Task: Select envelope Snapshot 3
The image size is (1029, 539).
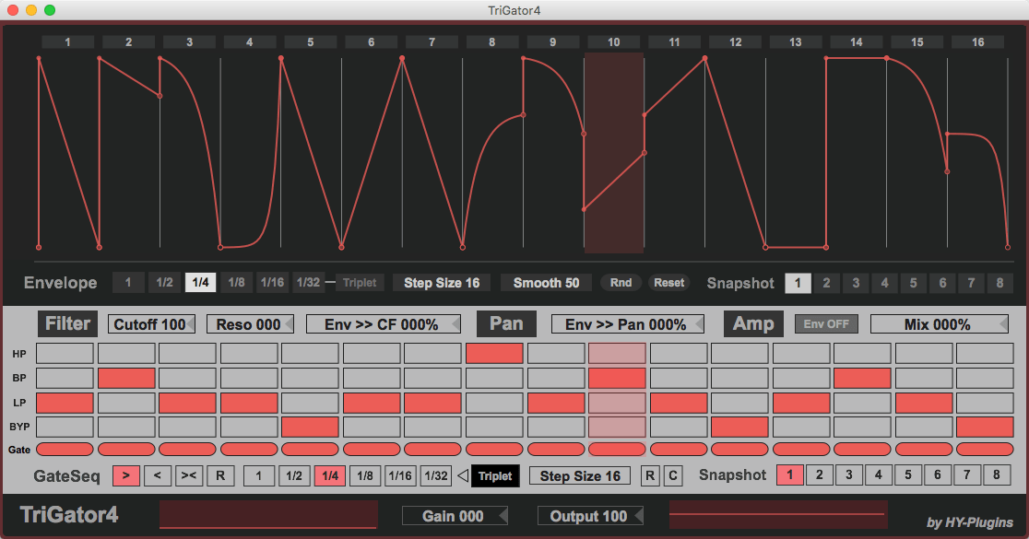Action: click(856, 283)
